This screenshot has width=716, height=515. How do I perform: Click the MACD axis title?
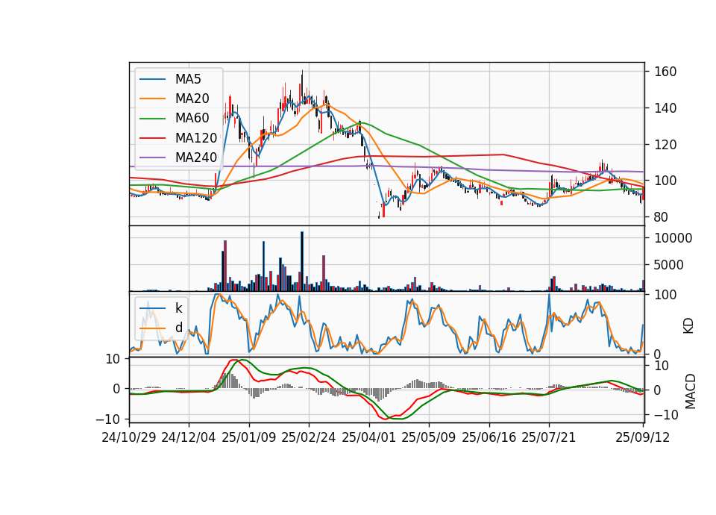(691, 392)
